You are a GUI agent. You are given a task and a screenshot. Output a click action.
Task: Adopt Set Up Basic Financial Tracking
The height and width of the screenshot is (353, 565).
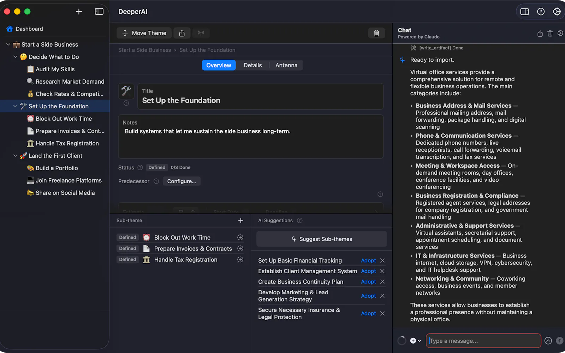click(x=368, y=261)
